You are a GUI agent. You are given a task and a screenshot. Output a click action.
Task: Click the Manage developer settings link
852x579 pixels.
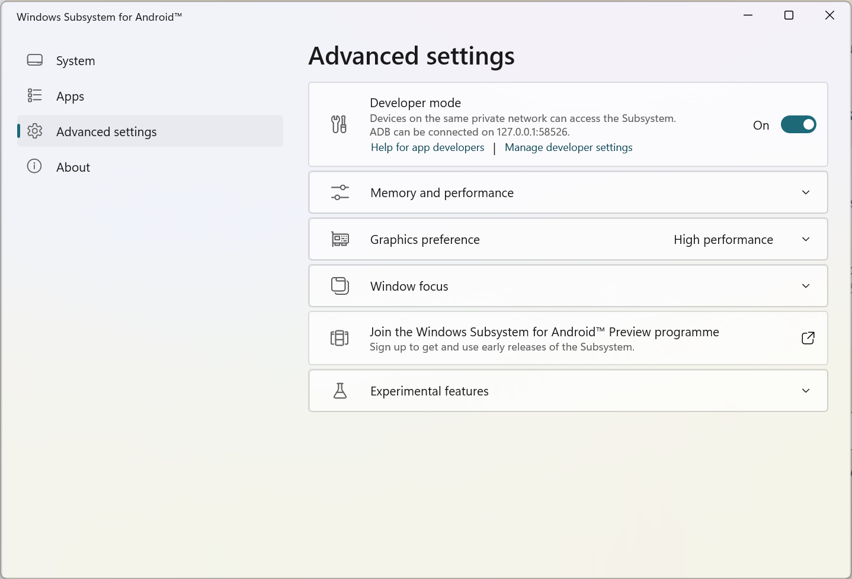coord(569,147)
